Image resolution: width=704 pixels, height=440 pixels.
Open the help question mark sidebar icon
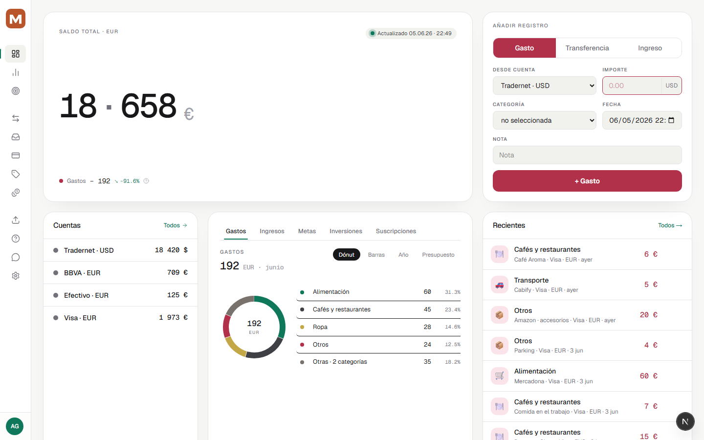click(16, 239)
